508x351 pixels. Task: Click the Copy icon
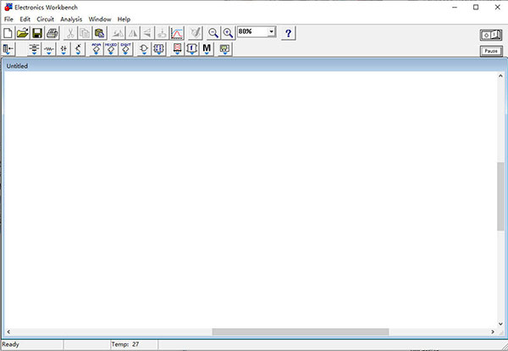tap(85, 33)
